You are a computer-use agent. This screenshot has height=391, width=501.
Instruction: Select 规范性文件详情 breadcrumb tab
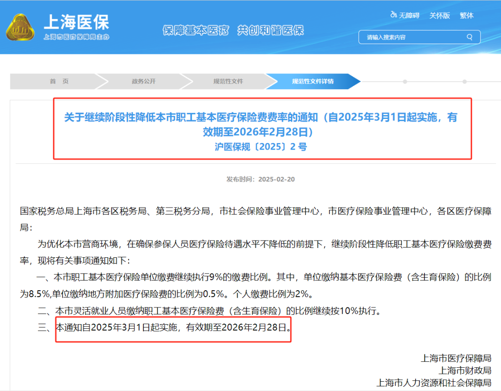pos(313,81)
